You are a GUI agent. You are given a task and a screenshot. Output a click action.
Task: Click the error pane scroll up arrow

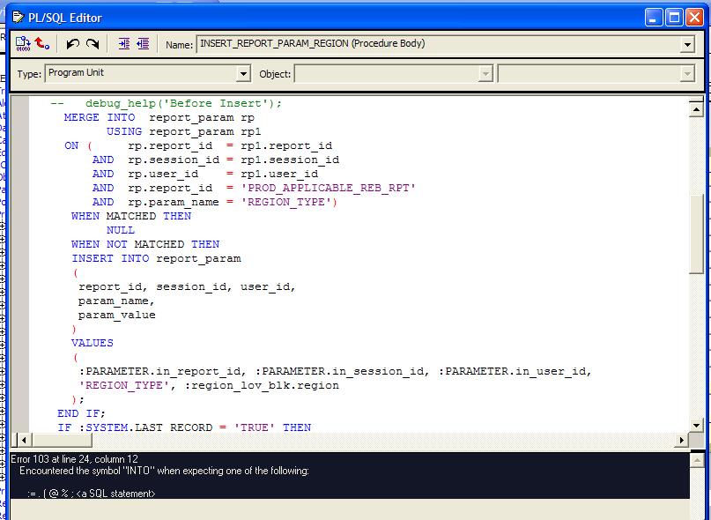coord(696,460)
